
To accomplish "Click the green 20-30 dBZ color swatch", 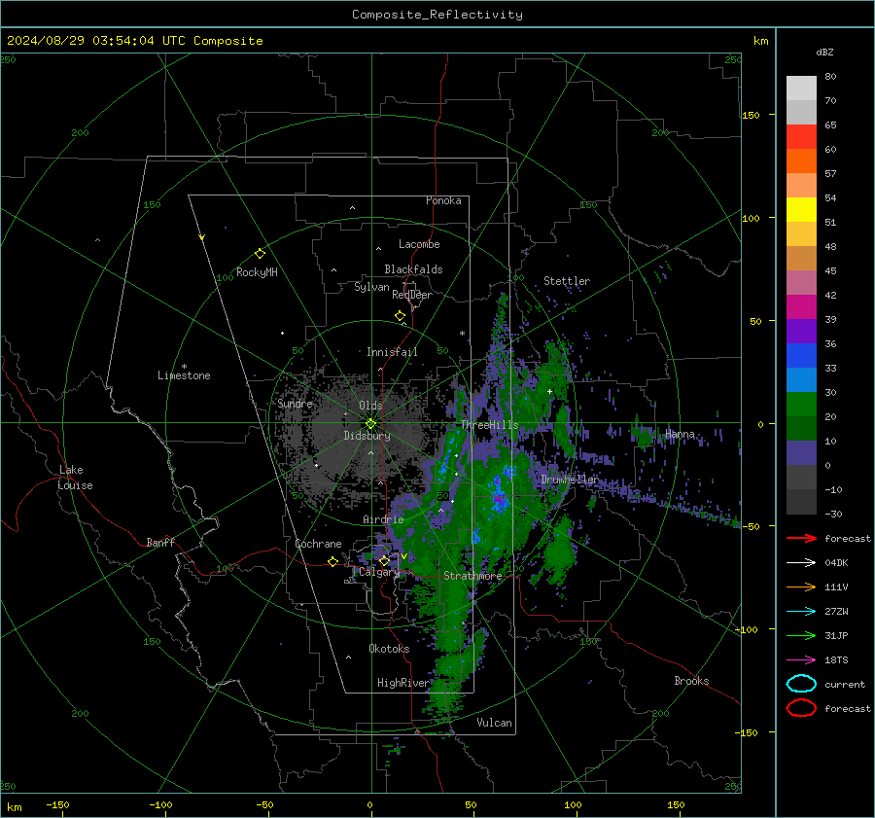I will click(x=801, y=404).
